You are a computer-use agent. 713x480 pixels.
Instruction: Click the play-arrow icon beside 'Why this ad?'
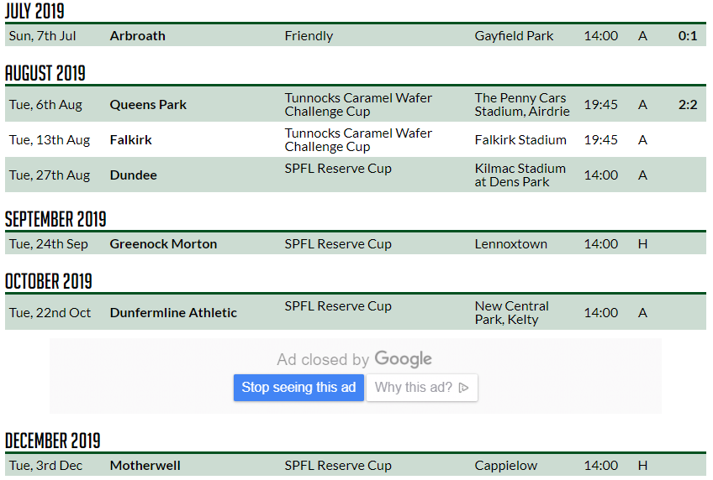pyautogui.click(x=463, y=388)
